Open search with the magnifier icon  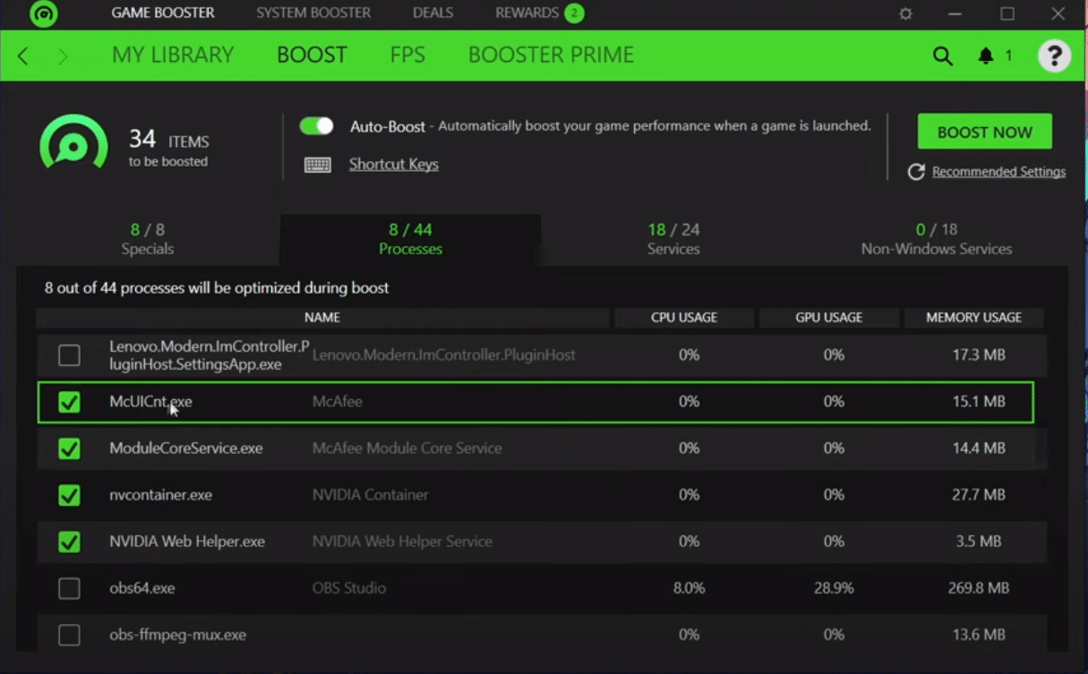tap(942, 55)
